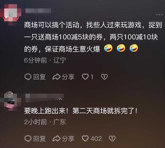Dislike the Liaoning comment with broken heart
The image size is (165, 148).
(104, 77)
